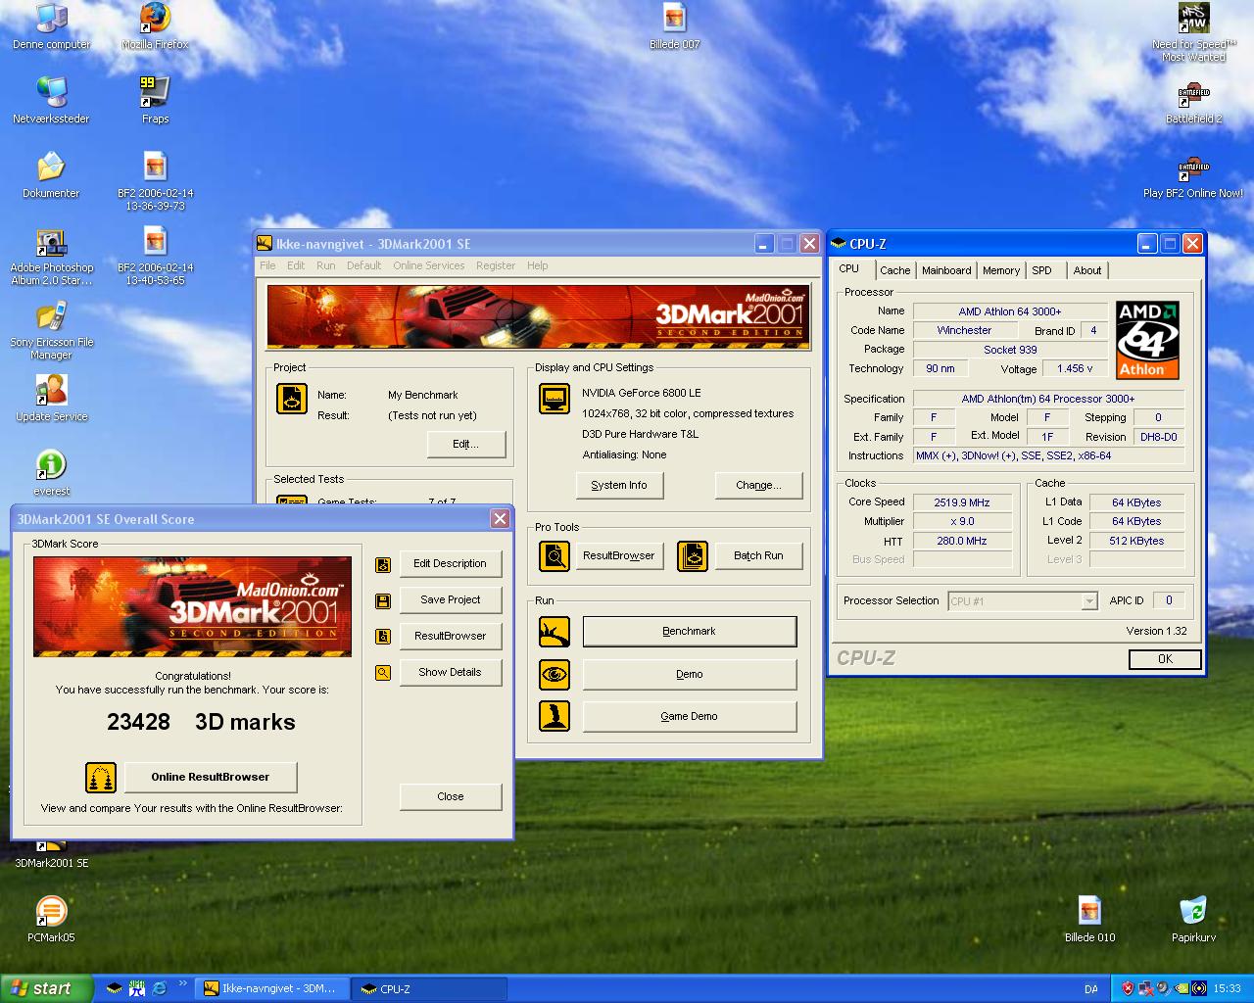
Task: Click the System Info button
Action: (619, 486)
